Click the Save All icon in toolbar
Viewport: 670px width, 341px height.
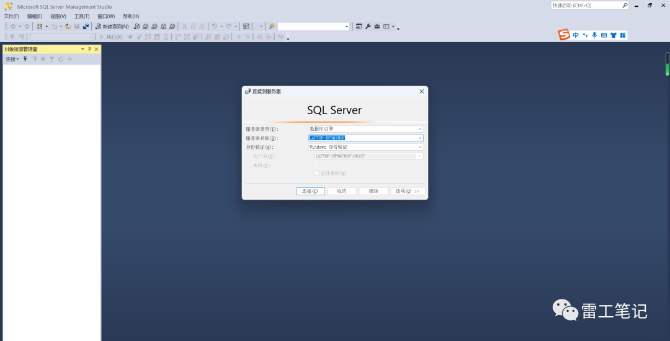86,27
